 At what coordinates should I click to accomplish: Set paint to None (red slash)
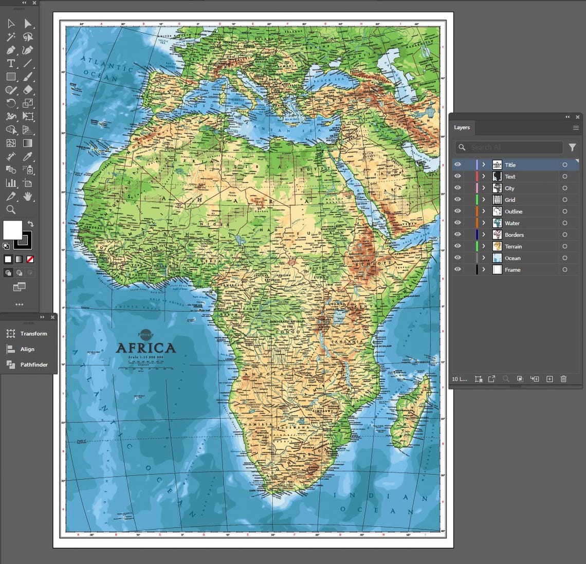click(x=30, y=259)
